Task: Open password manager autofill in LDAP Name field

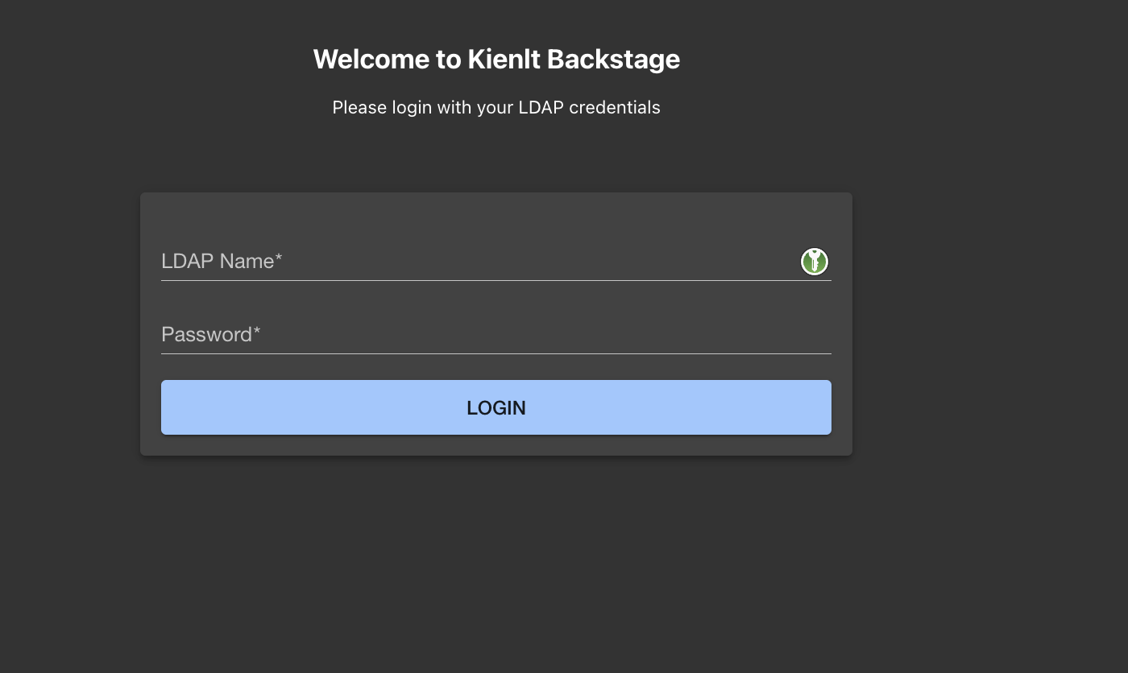Action: coord(815,262)
